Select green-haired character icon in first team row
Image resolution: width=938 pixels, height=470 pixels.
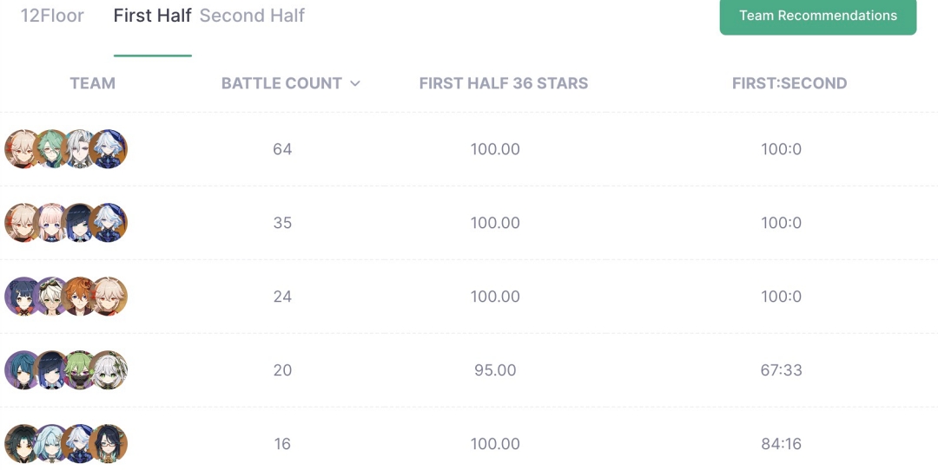pyautogui.click(x=51, y=148)
